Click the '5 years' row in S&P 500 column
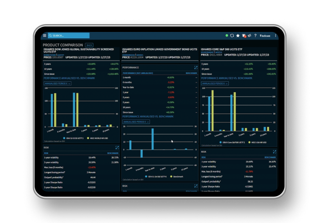321x223 pixels. point(238,64)
